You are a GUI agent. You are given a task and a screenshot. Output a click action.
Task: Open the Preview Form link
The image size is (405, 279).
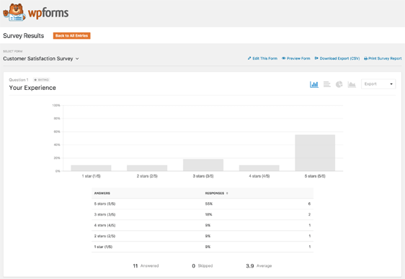click(x=296, y=58)
